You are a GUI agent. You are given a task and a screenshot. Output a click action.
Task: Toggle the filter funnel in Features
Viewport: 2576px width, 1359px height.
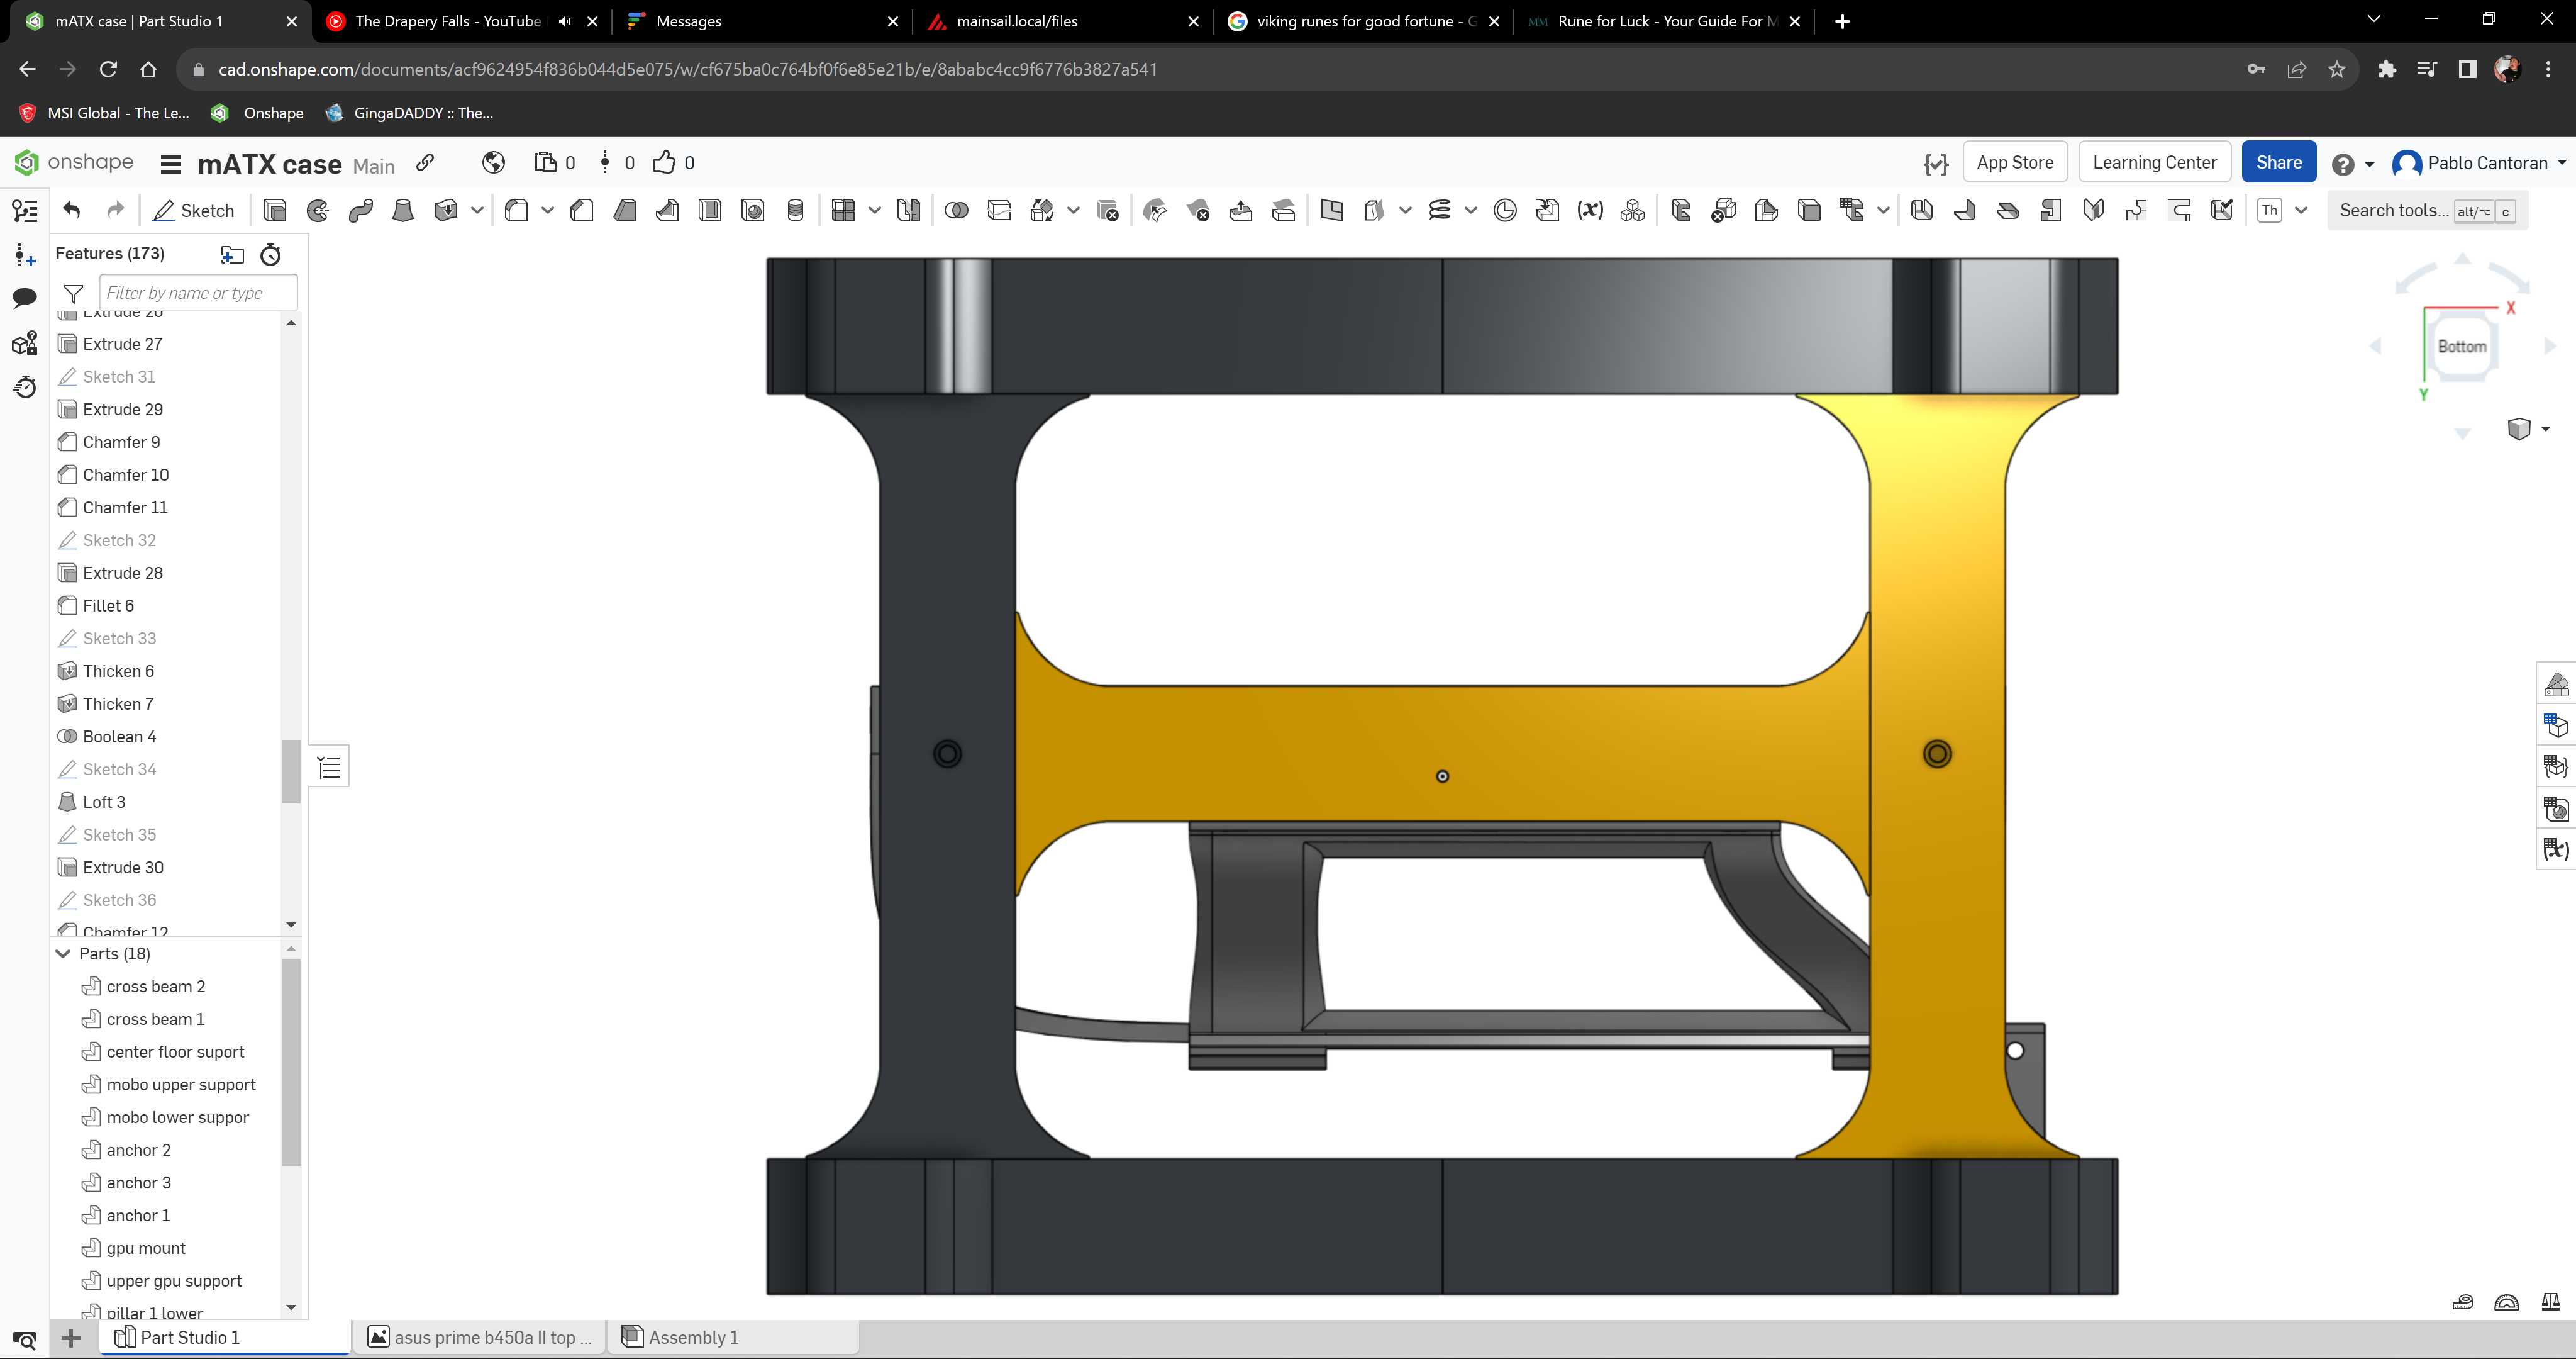pos(73,293)
